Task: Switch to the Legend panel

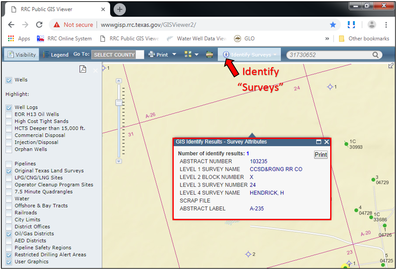Action: [55, 55]
